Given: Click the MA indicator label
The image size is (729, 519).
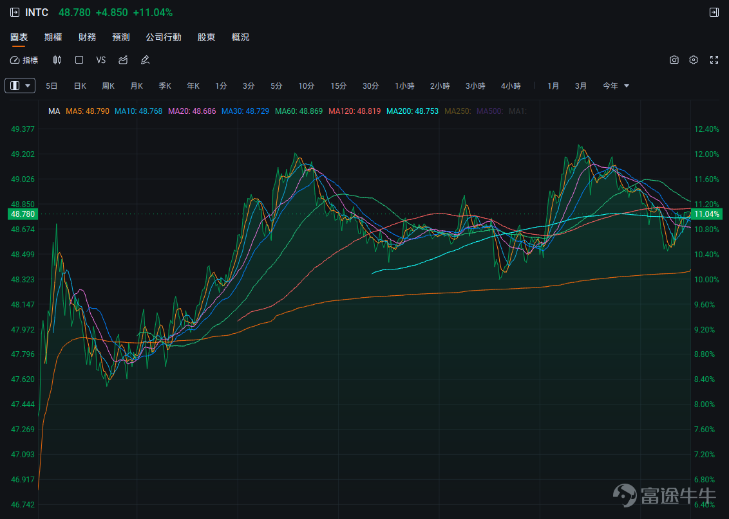Looking at the screenshot, I should pyautogui.click(x=54, y=111).
